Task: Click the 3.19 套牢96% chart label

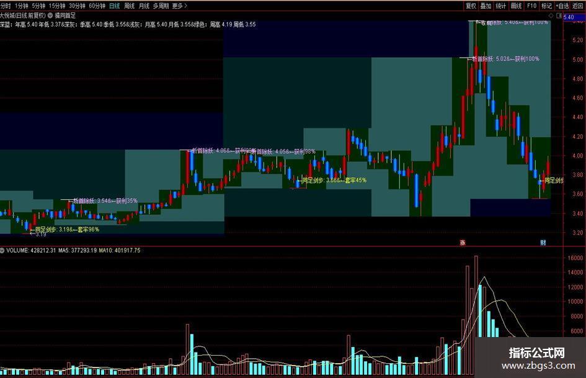Action: pyautogui.click(x=67, y=229)
